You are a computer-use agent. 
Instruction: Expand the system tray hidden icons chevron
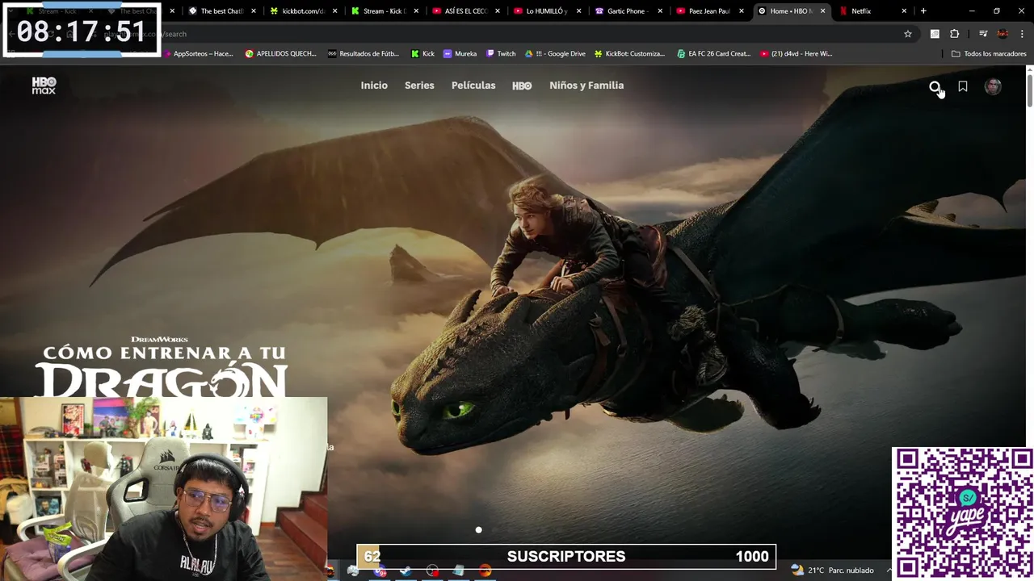tap(889, 571)
